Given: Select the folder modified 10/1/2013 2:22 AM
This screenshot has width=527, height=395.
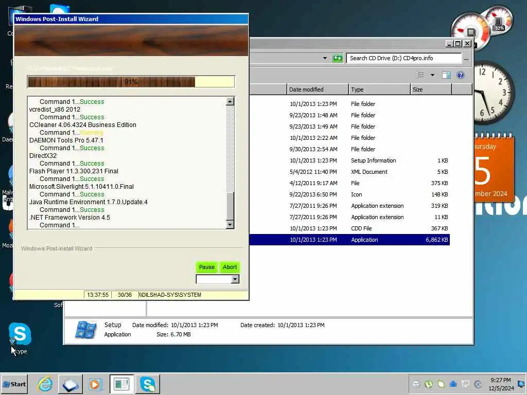Looking at the screenshot, I should [x=349, y=138].
